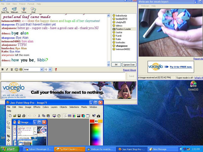Open the Colors menu in Paint Shop Pro
Screen dimensions: 203x152
46,107
